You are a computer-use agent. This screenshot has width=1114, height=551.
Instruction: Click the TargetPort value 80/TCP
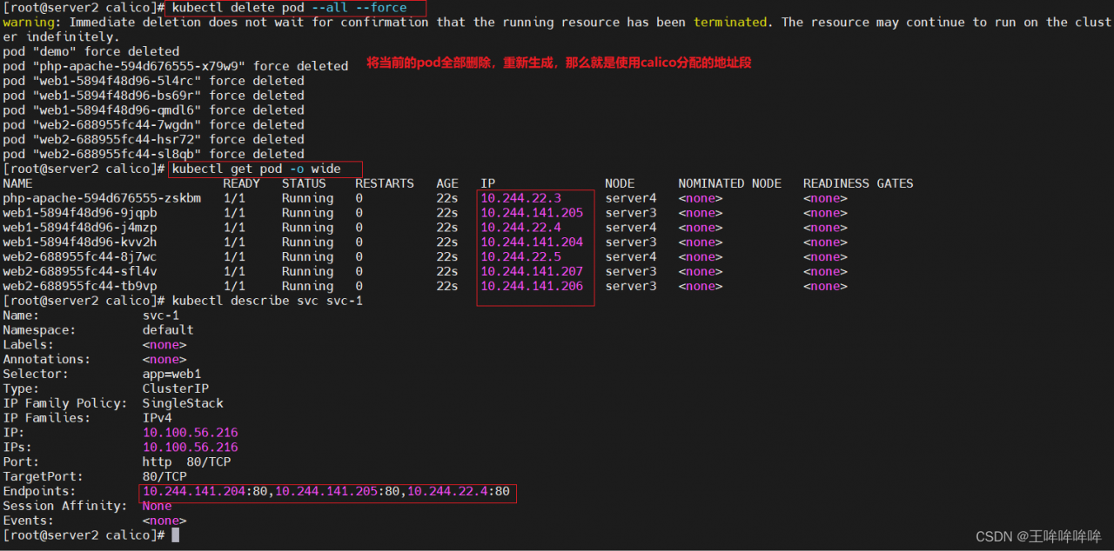point(164,476)
